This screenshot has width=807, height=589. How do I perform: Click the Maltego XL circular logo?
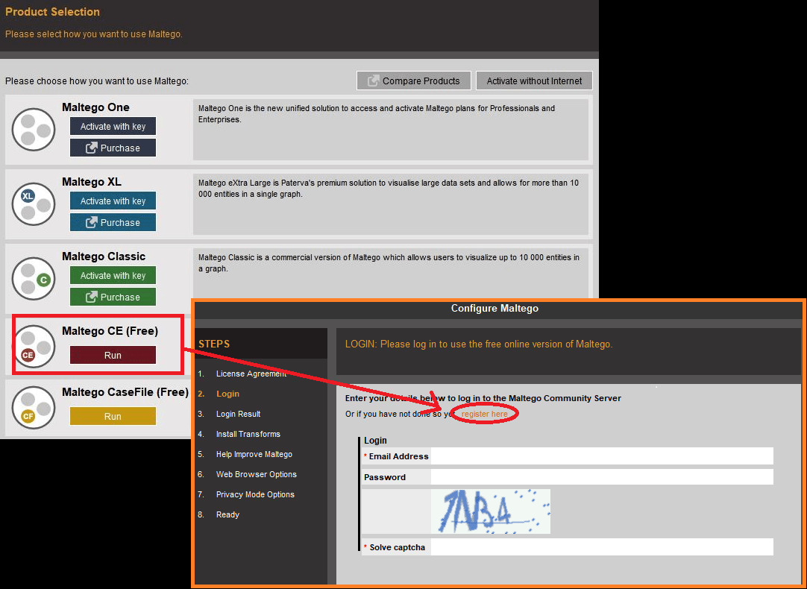pos(34,204)
